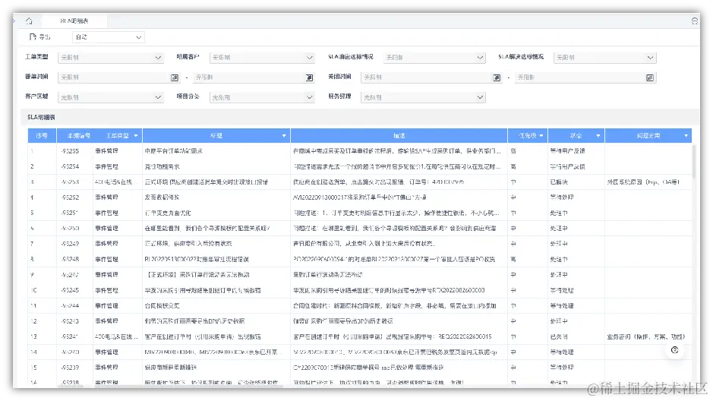
Task: Select the row numbered -95245
Action: (359, 290)
